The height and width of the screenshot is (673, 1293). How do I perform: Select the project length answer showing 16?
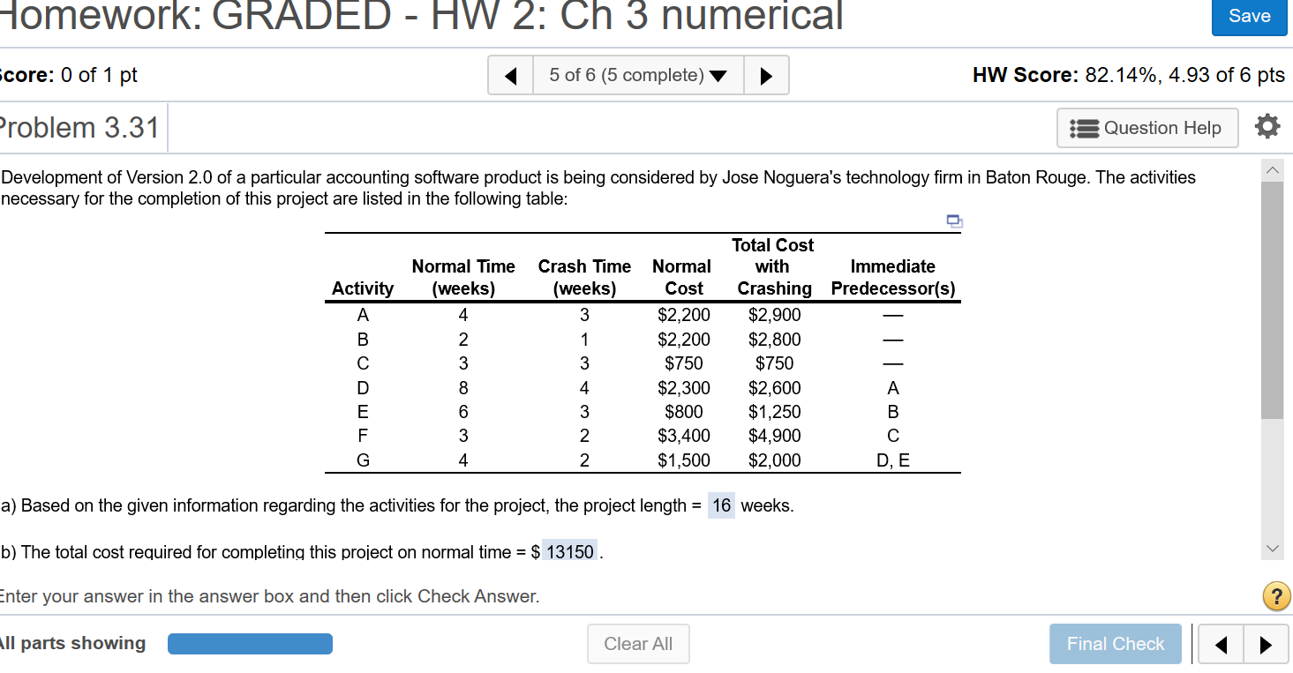tap(720, 505)
